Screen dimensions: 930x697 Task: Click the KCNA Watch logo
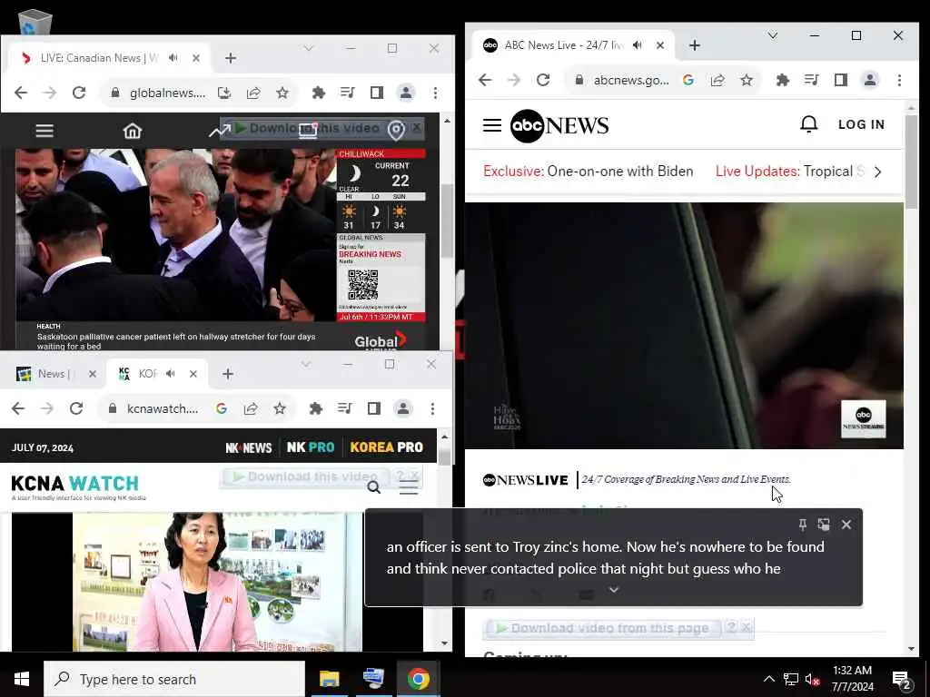coord(77,487)
